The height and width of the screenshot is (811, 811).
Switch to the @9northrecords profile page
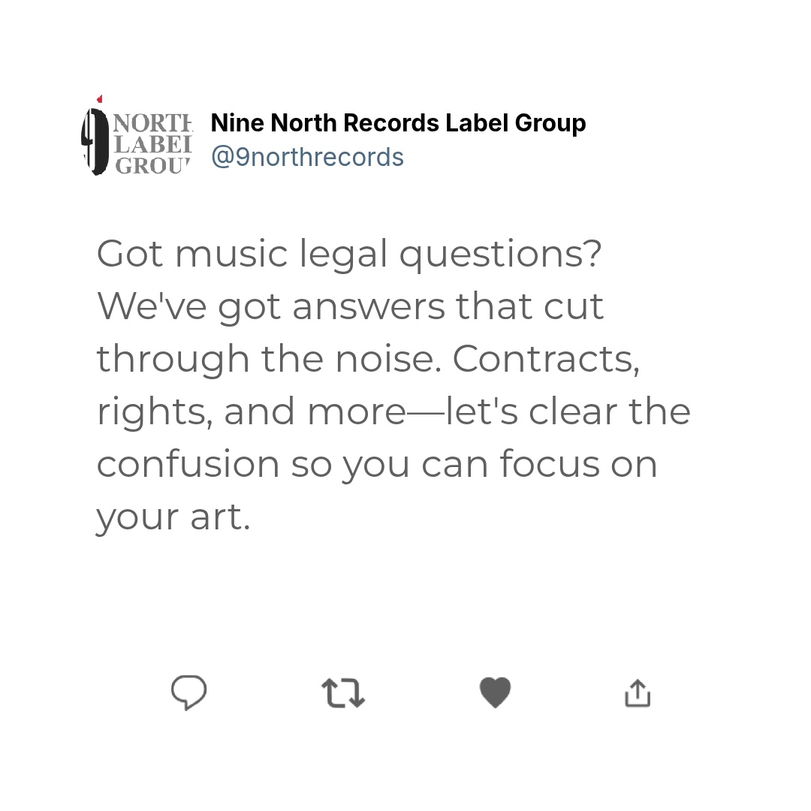tap(308, 156)
